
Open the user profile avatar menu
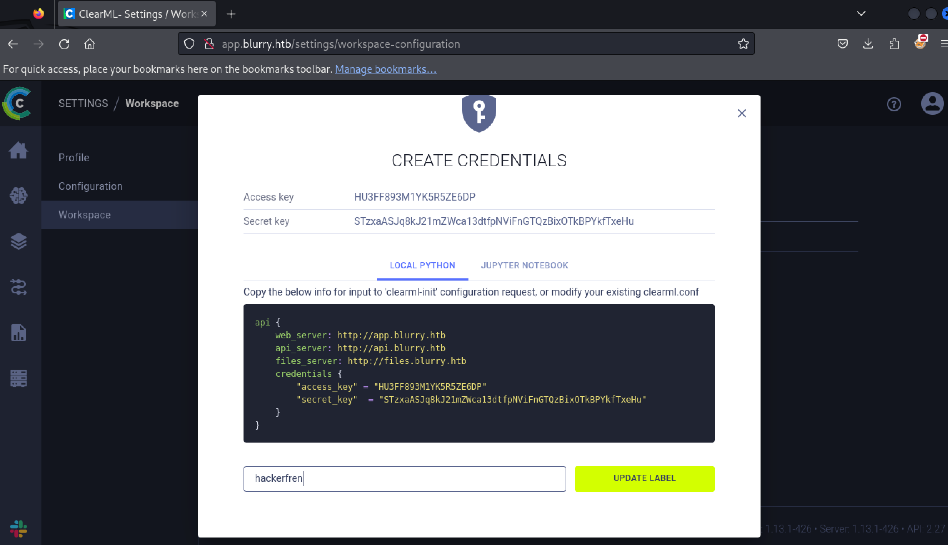click(932, 104)
